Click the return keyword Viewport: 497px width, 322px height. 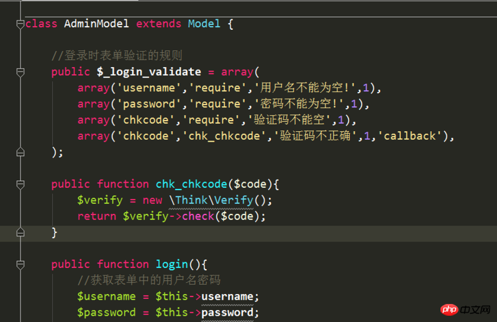pyautogui.click(x=97, y=216)
